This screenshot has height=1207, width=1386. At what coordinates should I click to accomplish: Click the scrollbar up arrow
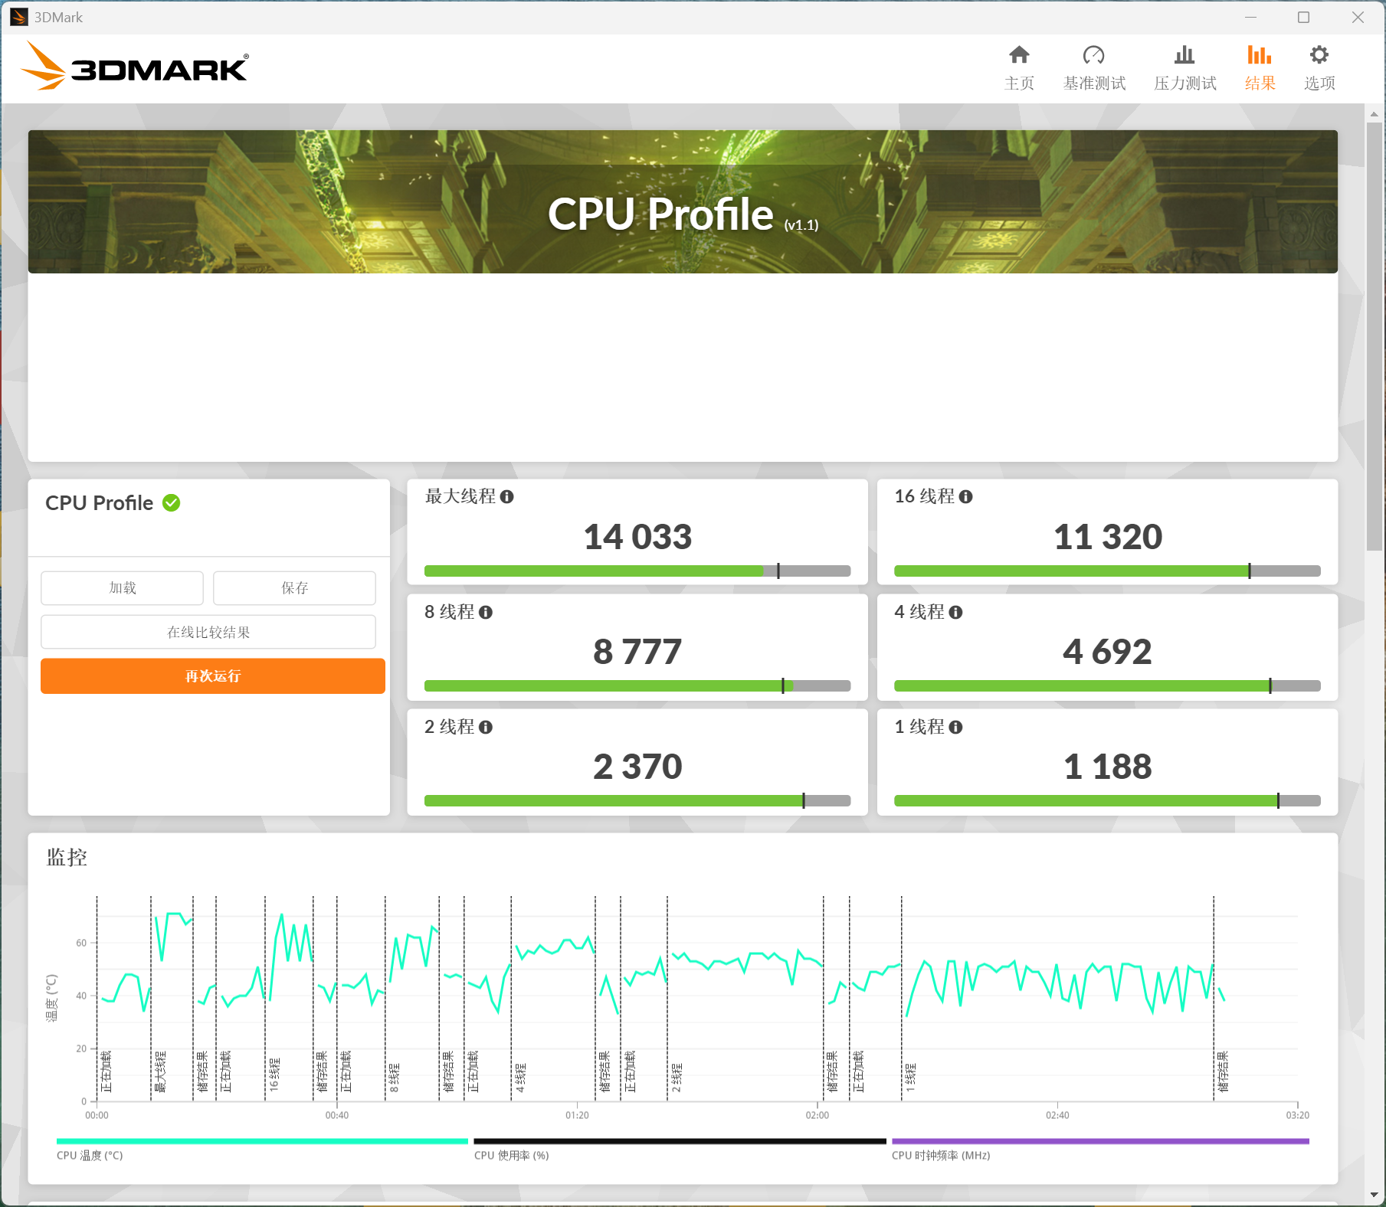1374,113
